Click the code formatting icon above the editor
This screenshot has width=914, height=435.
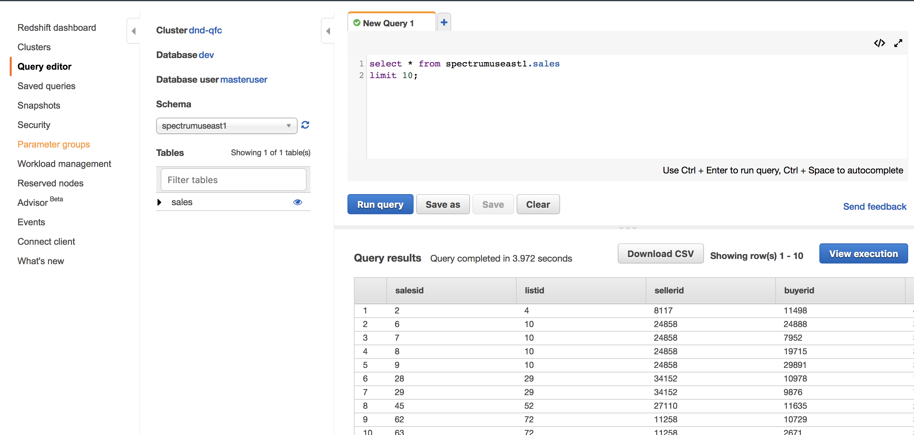coord(880,43)
